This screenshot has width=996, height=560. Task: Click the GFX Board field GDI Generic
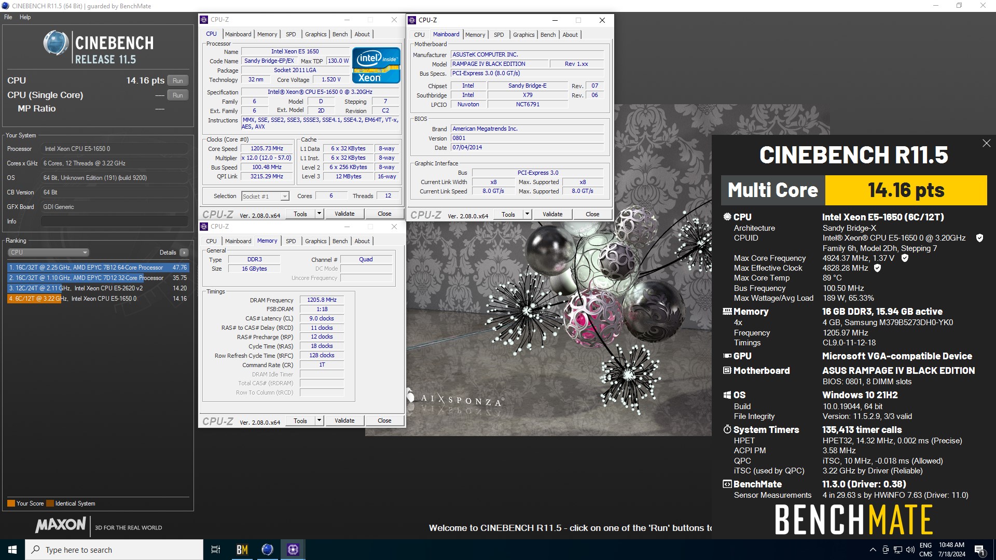115,207
